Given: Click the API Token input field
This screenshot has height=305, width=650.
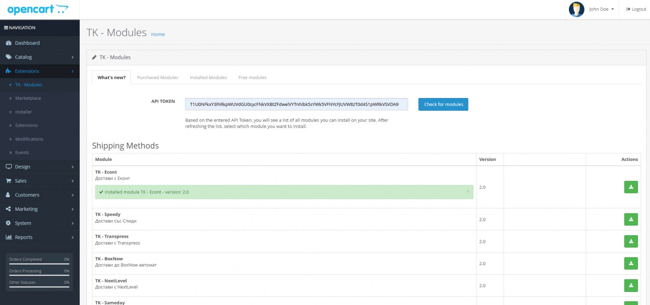Looking at the screenshot, I should 296,105.
